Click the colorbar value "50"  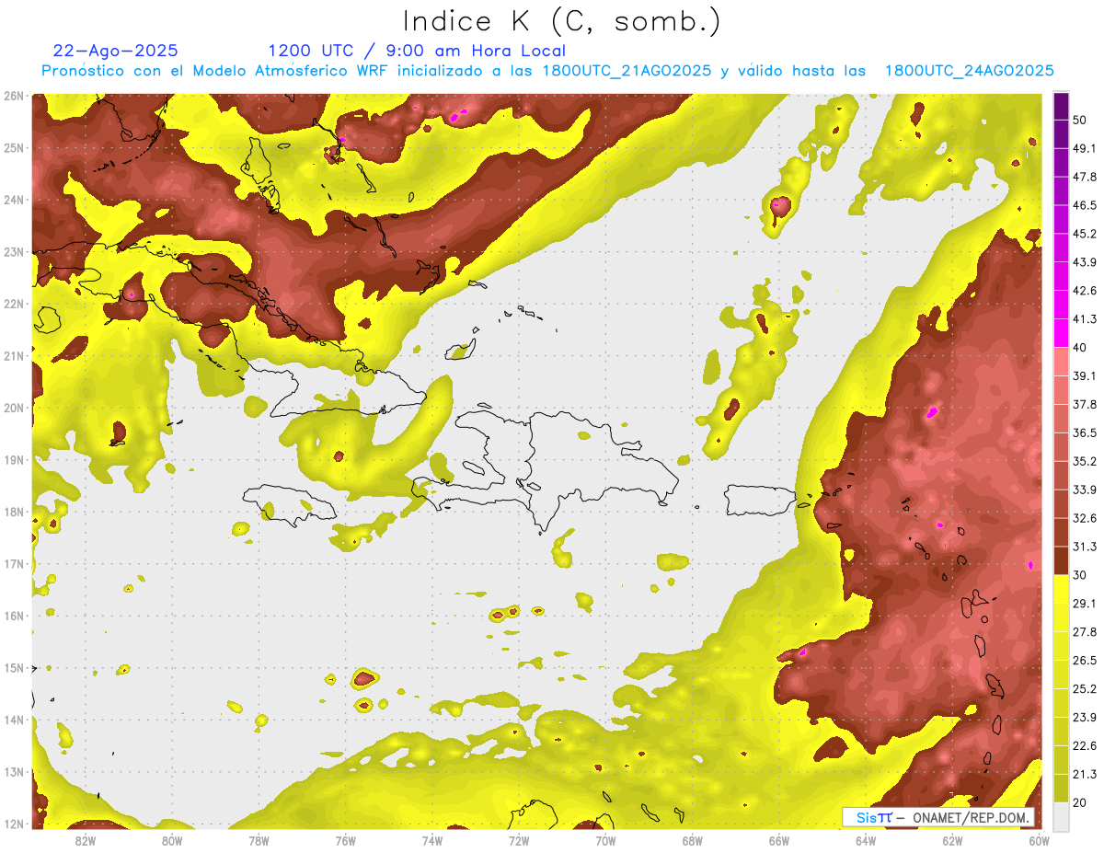tap(1080, 121)
